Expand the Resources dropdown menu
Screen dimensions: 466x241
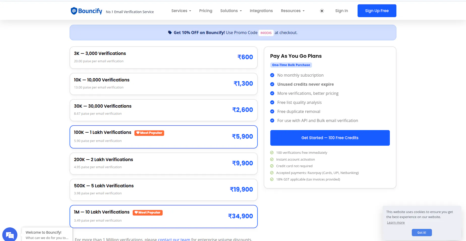pos(293,11)
